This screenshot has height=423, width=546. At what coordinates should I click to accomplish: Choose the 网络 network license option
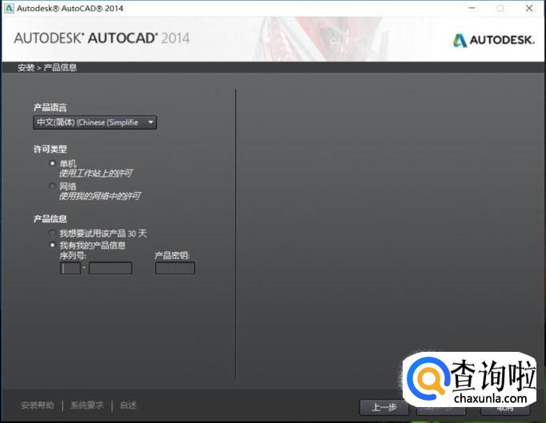(53, 186)
